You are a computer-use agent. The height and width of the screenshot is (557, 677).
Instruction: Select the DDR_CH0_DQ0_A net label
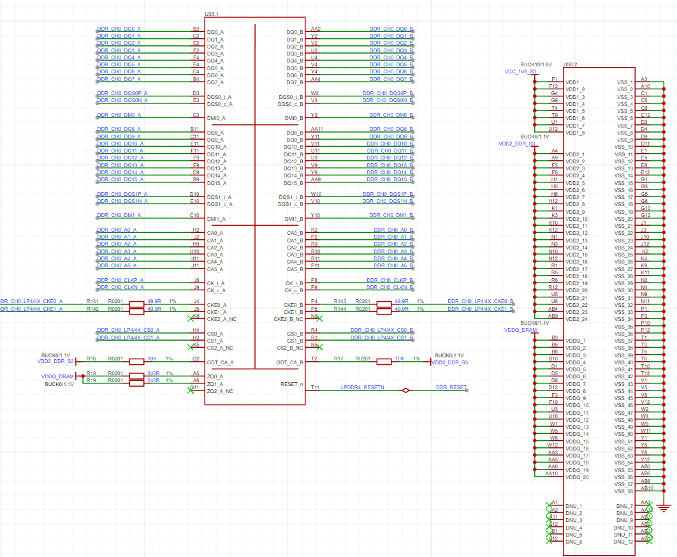click(x=119, y=29)
